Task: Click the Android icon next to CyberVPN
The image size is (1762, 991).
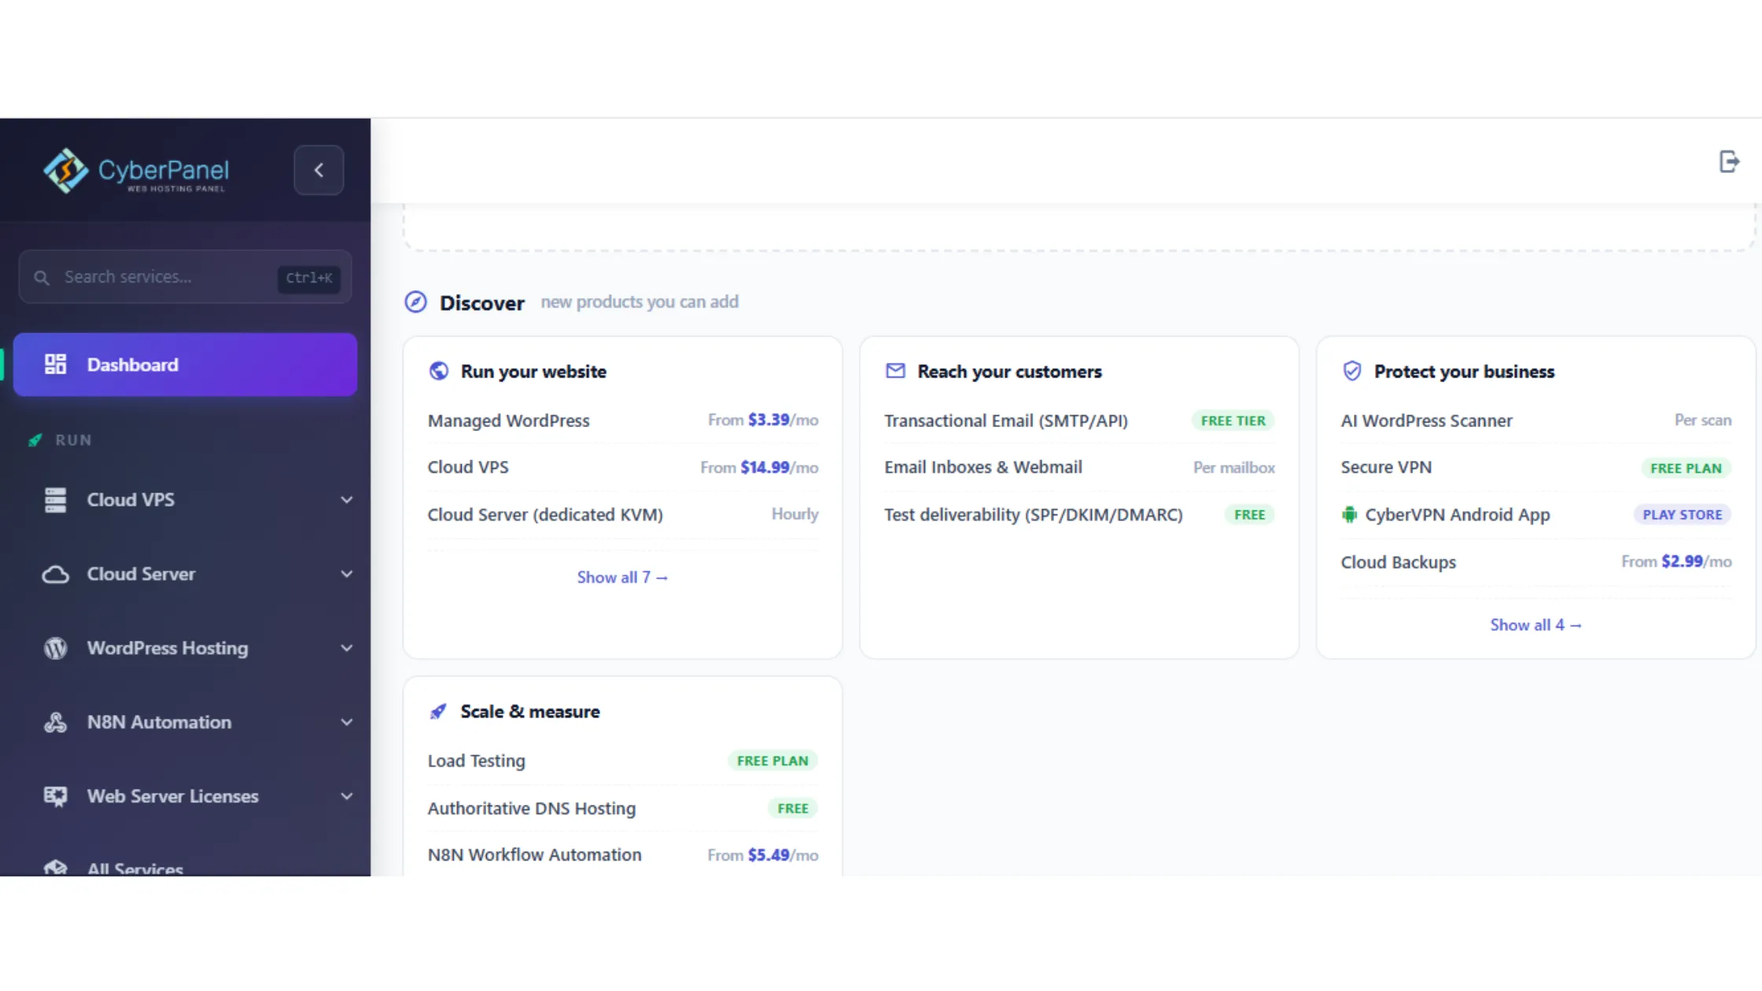Action: click(x=1350, y=514)
